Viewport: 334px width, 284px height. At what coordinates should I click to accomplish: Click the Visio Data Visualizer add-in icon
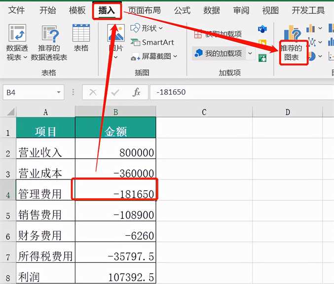(x=262, y=30)
